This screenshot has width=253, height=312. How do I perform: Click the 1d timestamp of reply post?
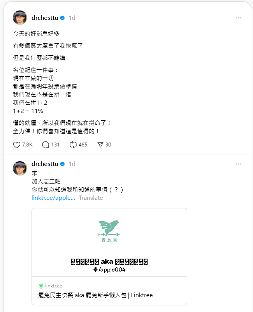pyautogui.click(x=72, y=164)
